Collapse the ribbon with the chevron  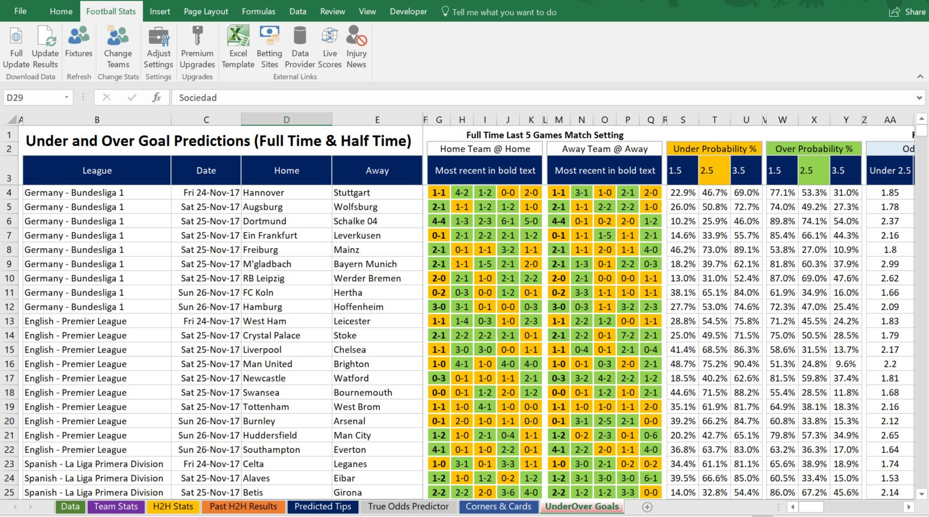pyautogui.click(x=920, y=77)
